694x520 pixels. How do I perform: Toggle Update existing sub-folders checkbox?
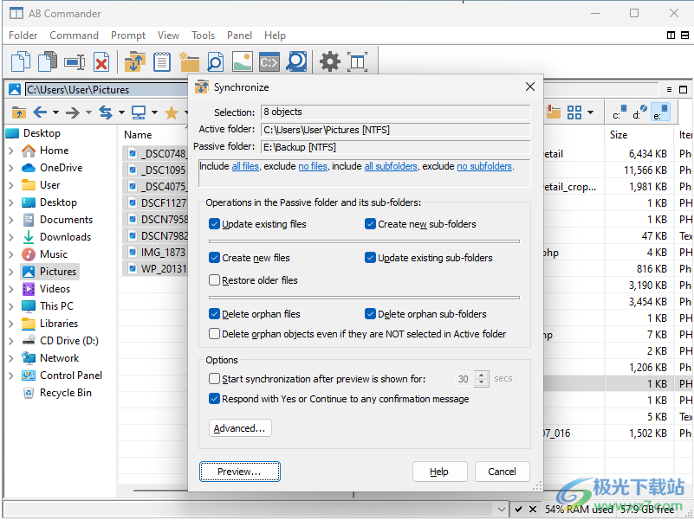(370, 258)
